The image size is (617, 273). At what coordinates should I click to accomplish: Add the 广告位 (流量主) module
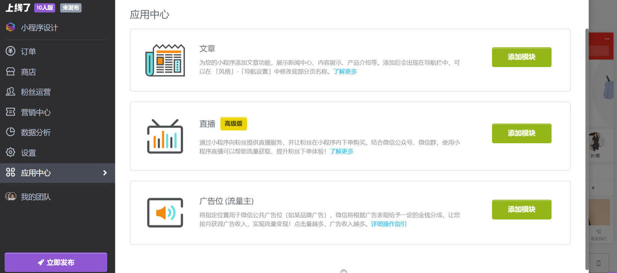(x=521, y=209)
